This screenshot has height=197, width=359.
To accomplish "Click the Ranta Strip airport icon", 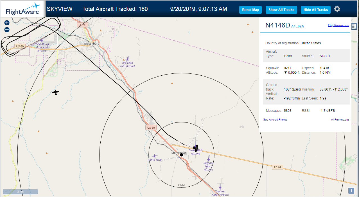I will click(x=154, y=156).
